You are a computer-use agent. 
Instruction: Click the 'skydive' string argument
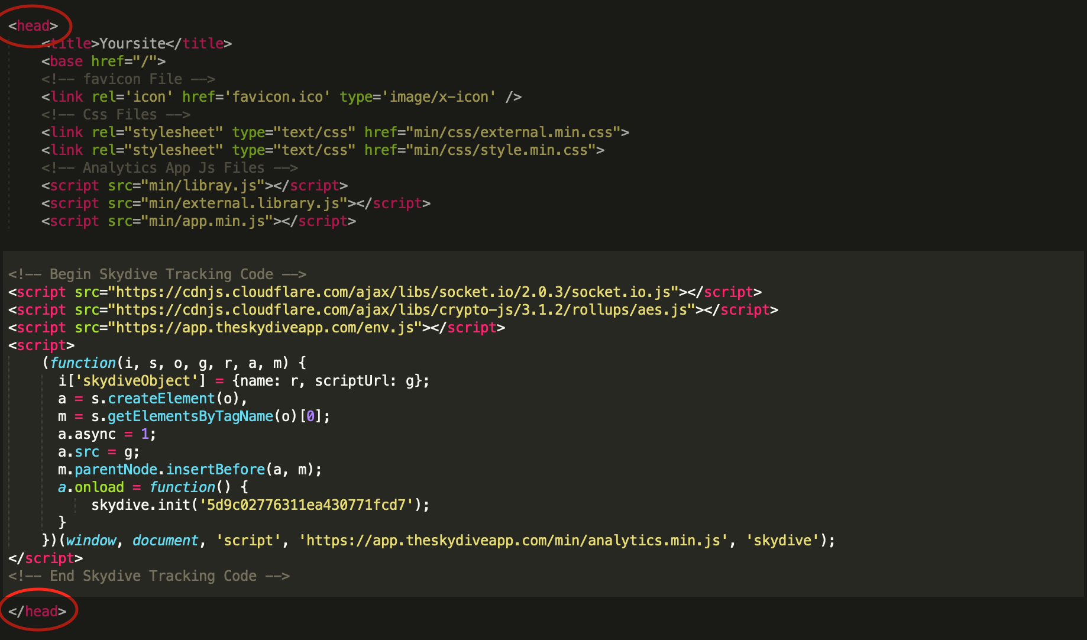(782, 540)
